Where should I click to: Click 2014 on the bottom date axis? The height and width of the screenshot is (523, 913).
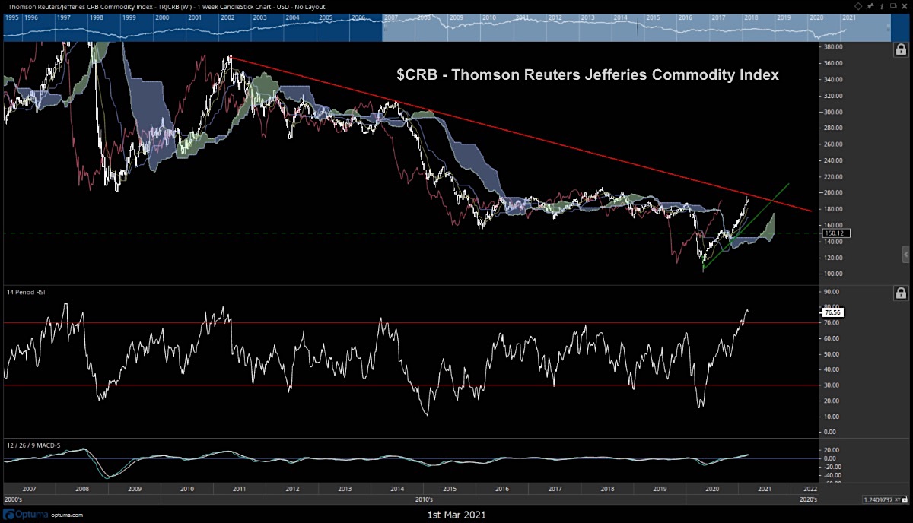tap(397, 489)
